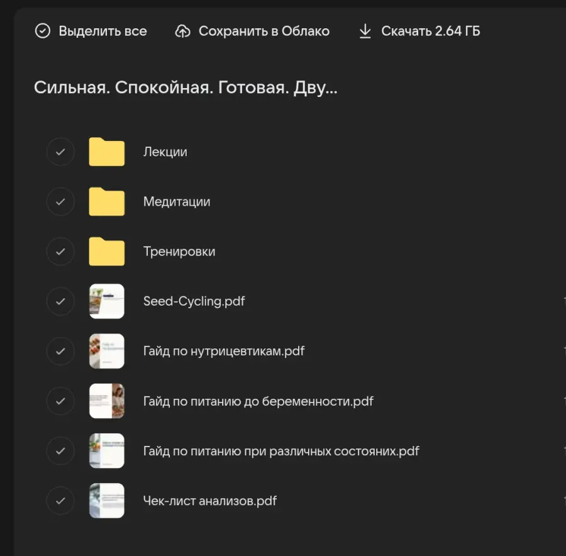The width and height of the screenshot is (566, 556).
Task: Click the Select All checkmark icon
Action: (x=43, y=31)
